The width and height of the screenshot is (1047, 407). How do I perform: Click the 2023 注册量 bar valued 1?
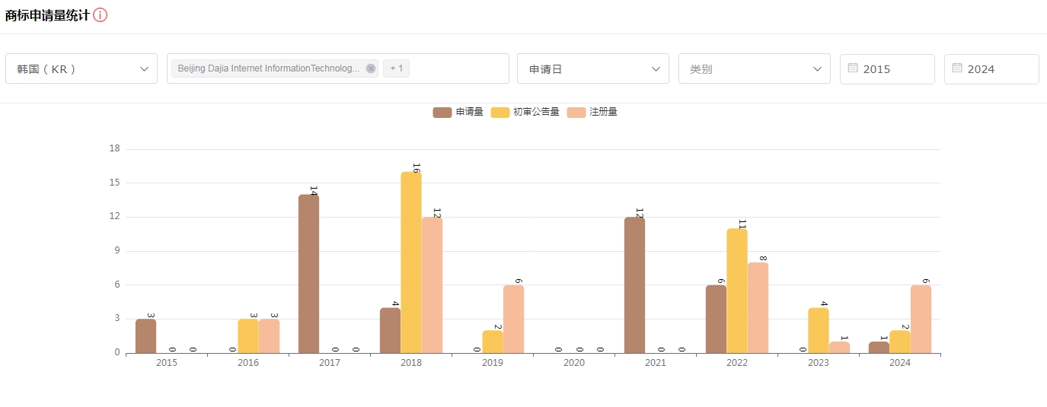coord(839,348)
